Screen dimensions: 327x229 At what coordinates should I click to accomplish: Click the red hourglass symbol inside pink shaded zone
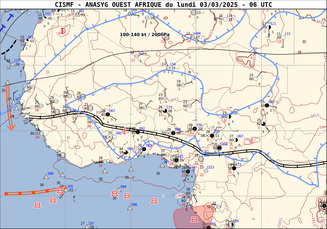(195, 219)
